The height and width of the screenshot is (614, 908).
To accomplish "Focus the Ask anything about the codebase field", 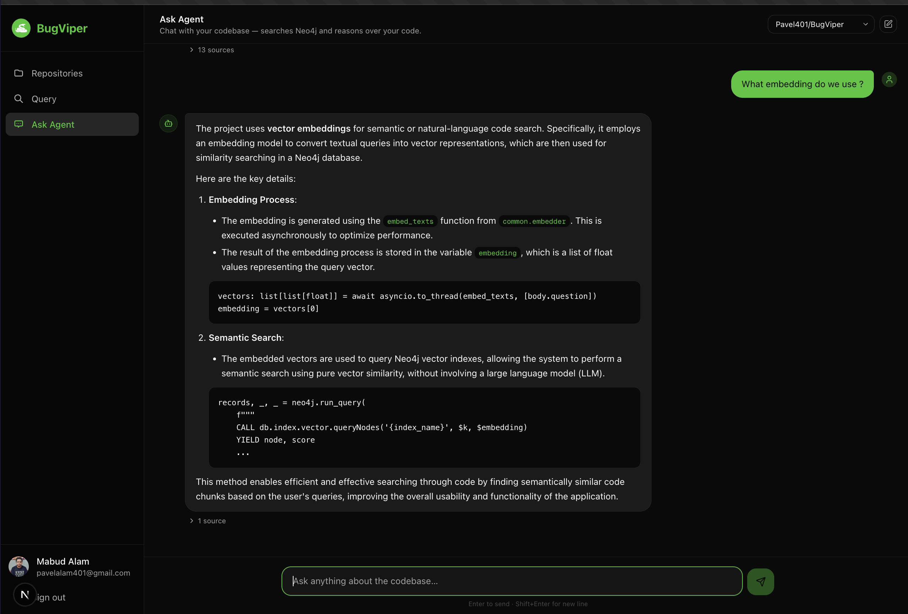I will tap(512, 581).
